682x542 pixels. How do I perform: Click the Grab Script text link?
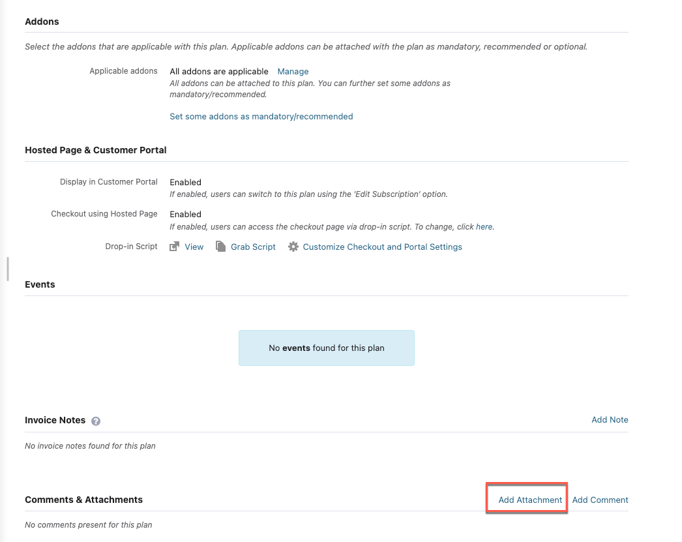click(x=253, y=247)
